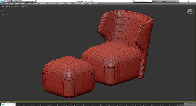Click the time slider right arrow
This screenshot has width=196, height=106.
point(15,103)
